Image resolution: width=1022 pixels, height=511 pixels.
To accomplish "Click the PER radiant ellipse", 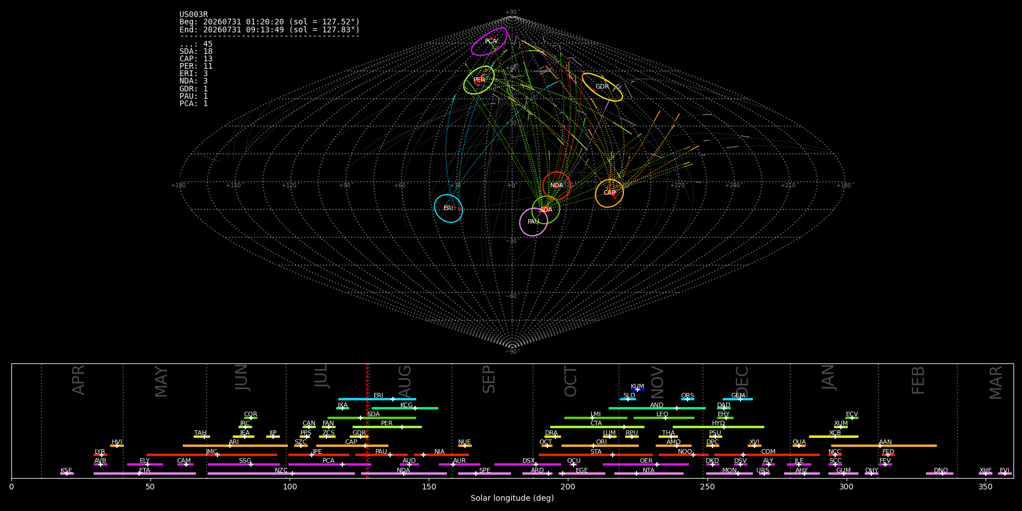I will (x=479, y=80).
